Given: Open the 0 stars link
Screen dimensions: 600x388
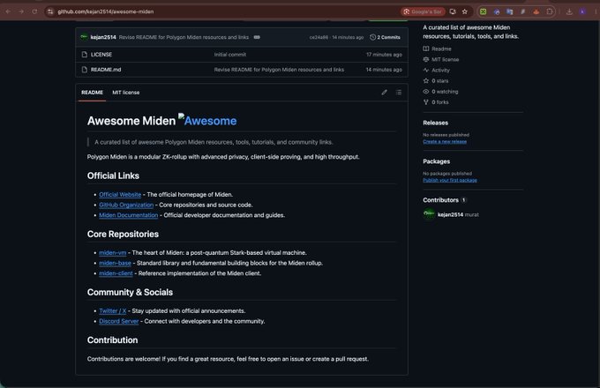Looking at the screenshot, I should pos(440,80).
